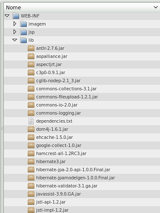Click the google-collect-1.0.jar package icon
Image resolution: width=160 pixels, height=213 pixels.
31,145
